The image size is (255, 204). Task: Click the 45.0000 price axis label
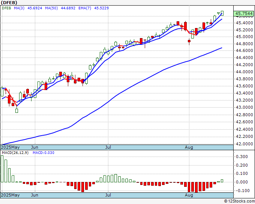click(244, 37)
